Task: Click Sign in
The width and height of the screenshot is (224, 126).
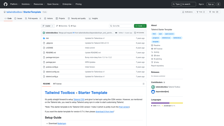Action: pos(201,4)
